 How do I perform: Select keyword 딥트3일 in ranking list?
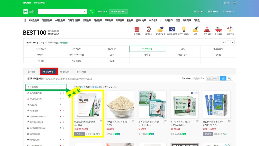pyautogui.click(x=34, y=105)
